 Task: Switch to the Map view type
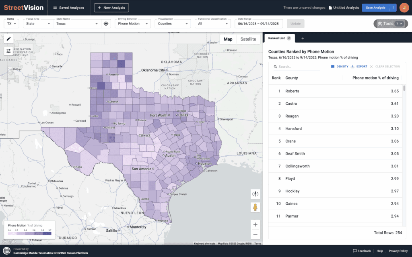[228, 39]
